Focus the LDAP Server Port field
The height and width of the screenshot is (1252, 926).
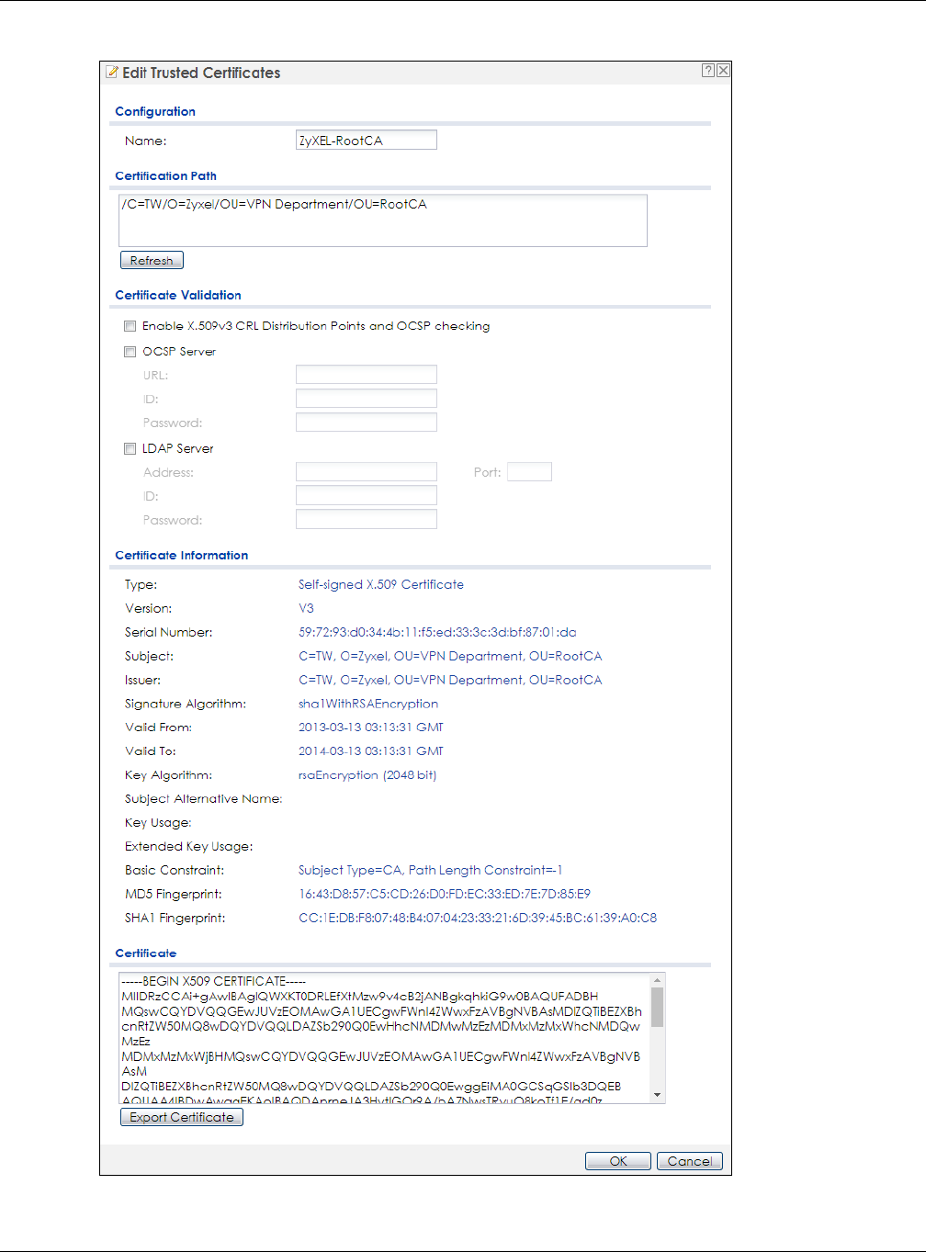[x=529, y=472]
